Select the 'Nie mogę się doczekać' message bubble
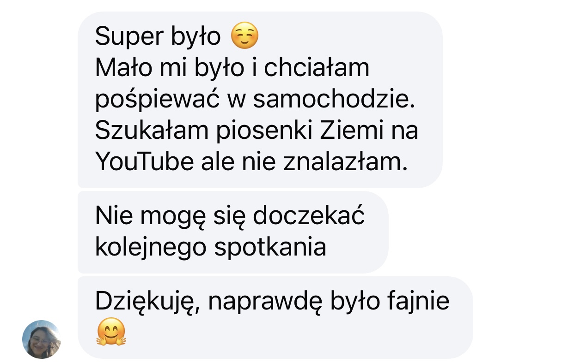Image resolution: width=574 pixels, height=363 pixels. point(233,232)
